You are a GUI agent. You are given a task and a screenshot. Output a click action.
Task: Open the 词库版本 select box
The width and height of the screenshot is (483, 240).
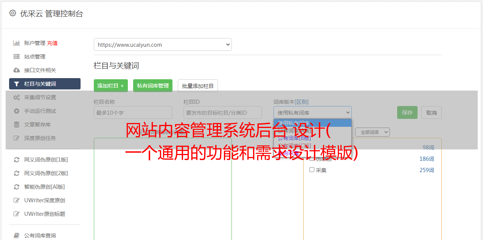point(312,112)
